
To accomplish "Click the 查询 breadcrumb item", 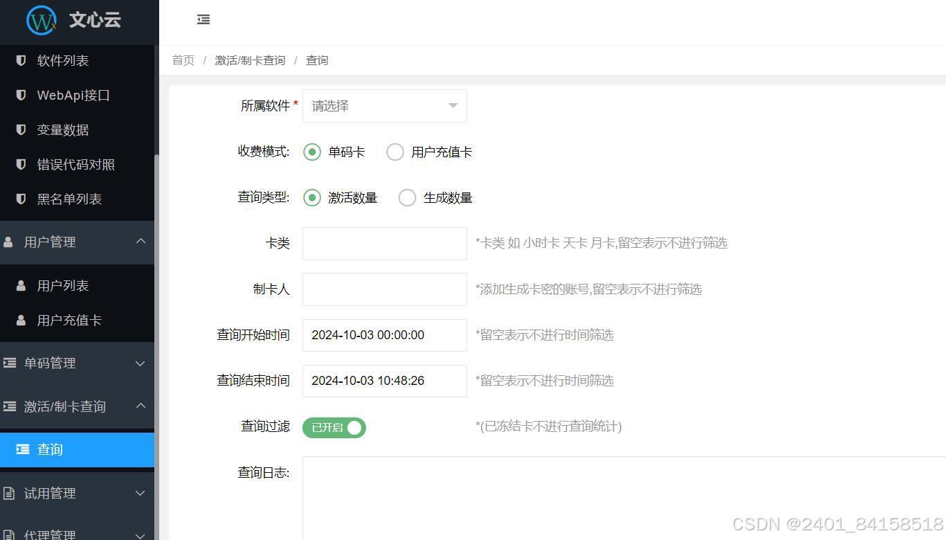I will [x=317, y=60].
